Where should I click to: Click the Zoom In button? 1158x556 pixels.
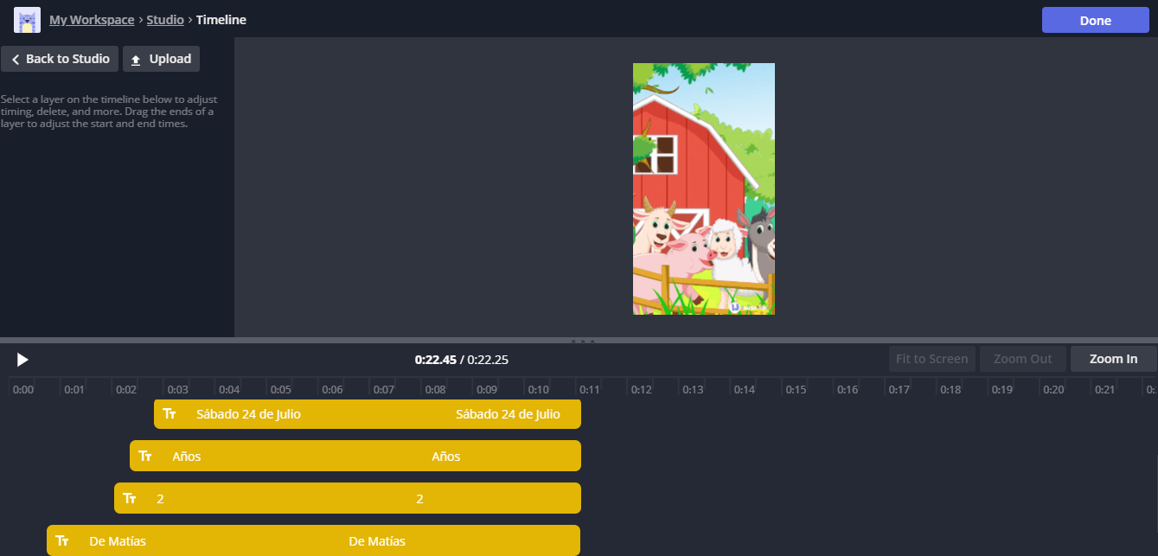(1113, 359)
